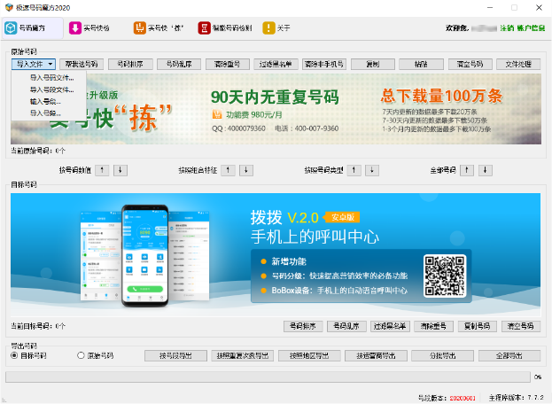
Task: Click the 复制 button
Action: pyautogui.click(x=373, y=64)
